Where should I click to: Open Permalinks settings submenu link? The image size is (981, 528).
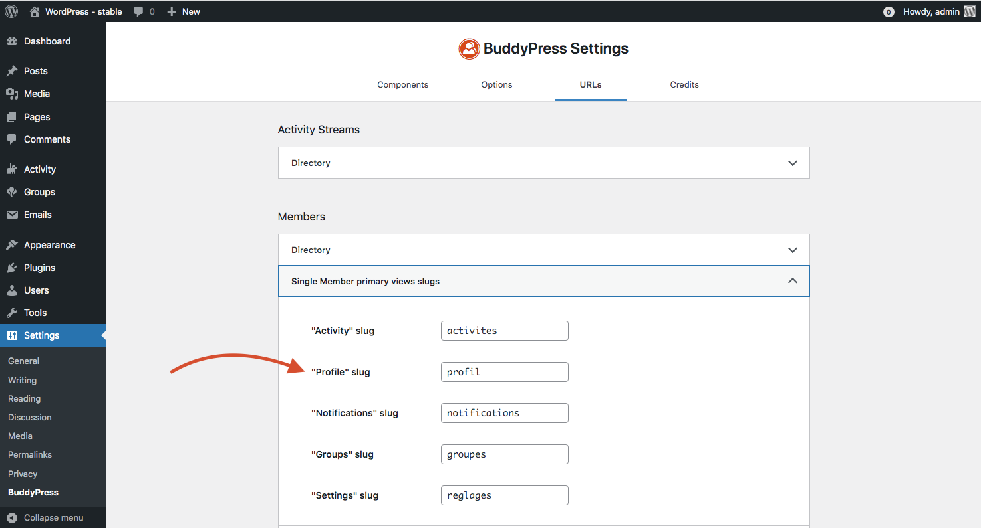tap(30, 454)
